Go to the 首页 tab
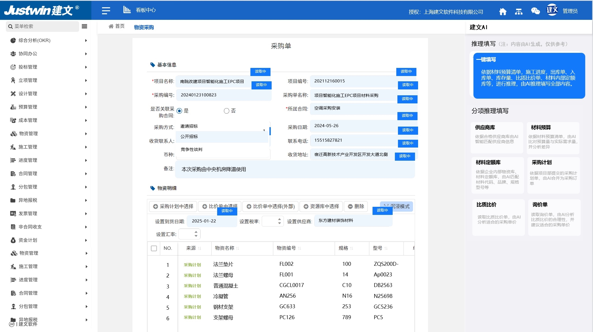This screenshot has height=332, width=593. point(117,26)
